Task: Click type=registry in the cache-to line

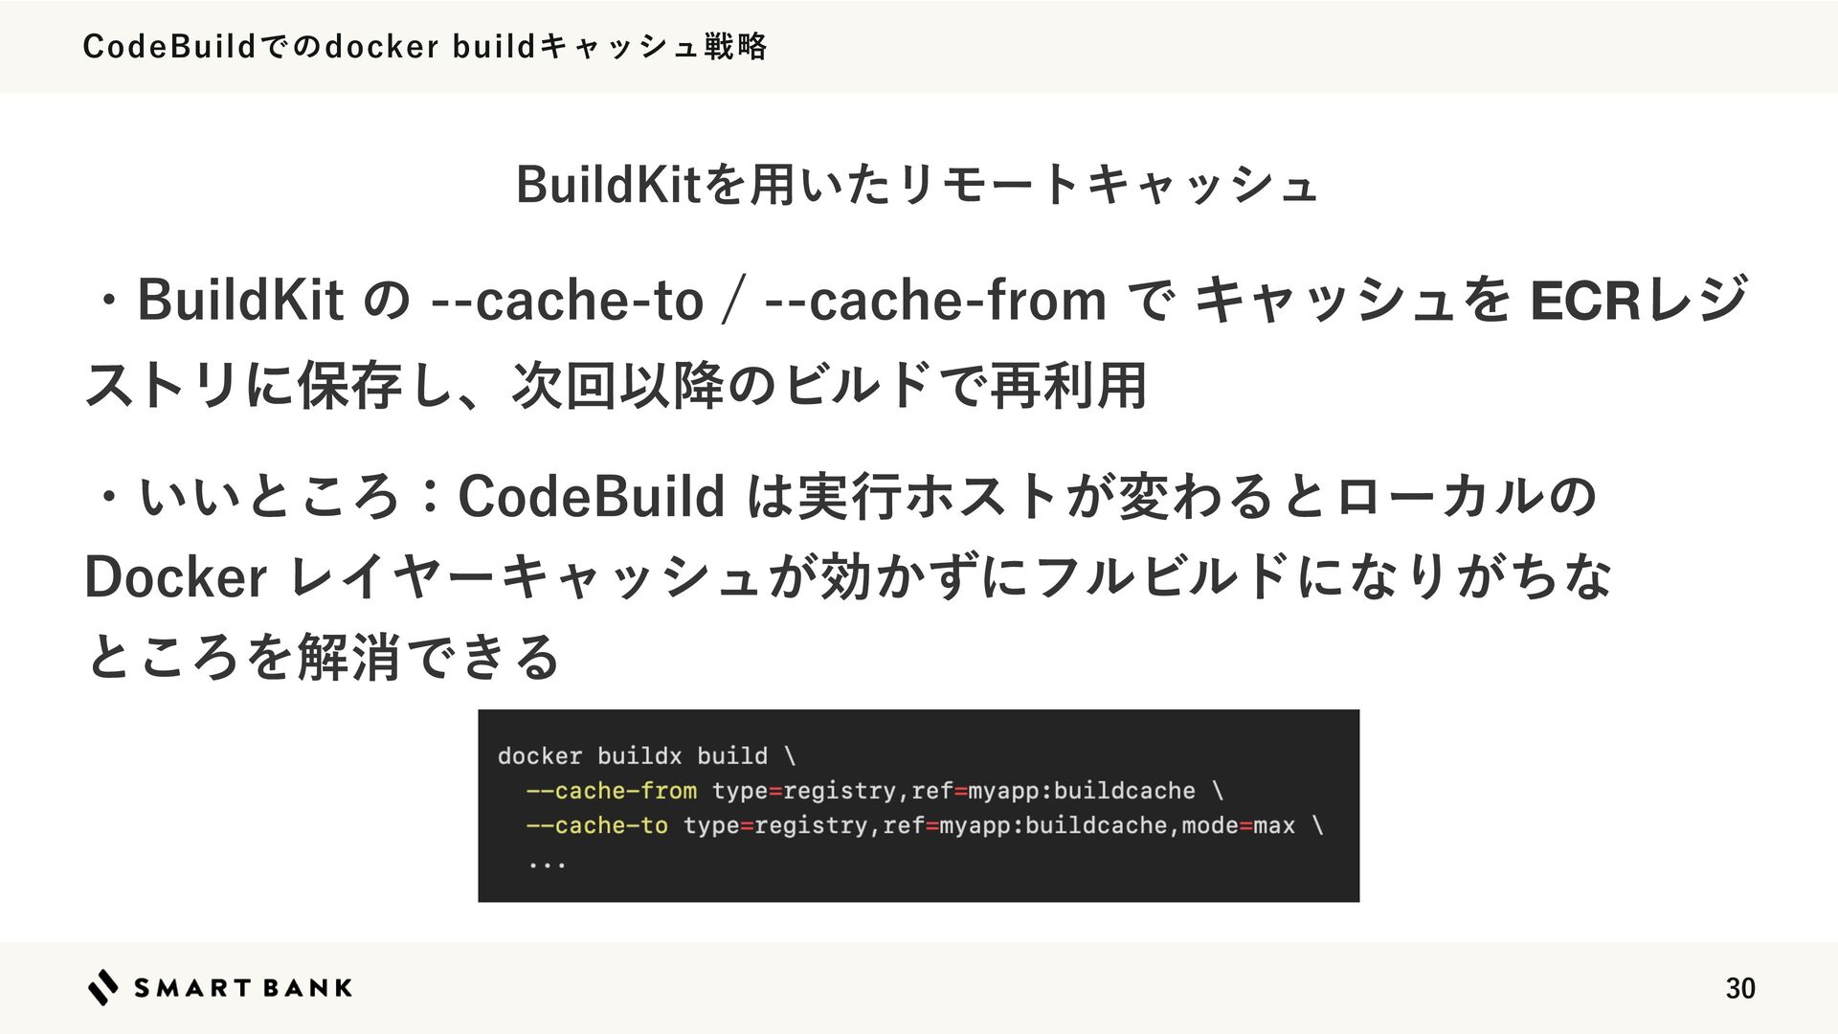Action: coord(775,825)
